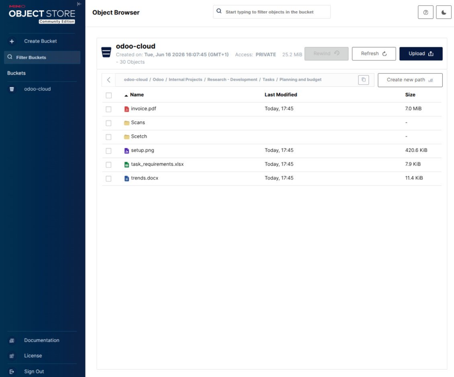Click the image icon of setup.png
The height and width of the screenshot is (377, 454).
coord(127,151)
